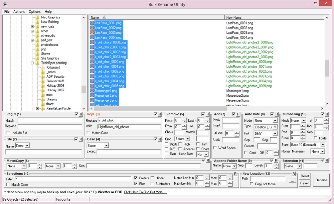Click the R reset icon for Add (7)
This screenshot has height=204, width=334.
238,114
